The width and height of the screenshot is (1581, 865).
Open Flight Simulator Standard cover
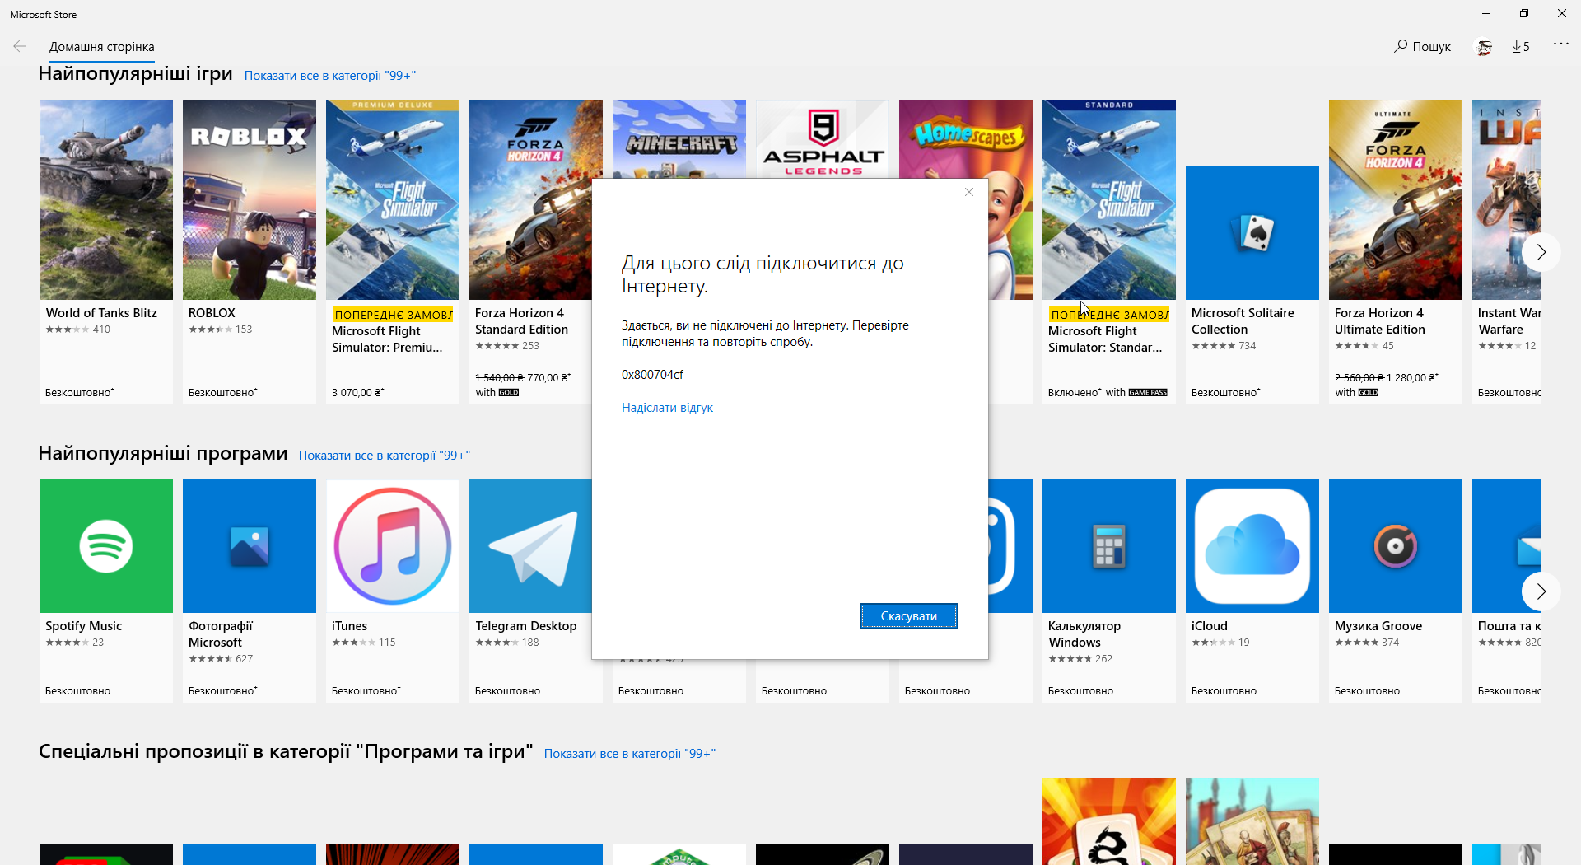(1109, 199)
